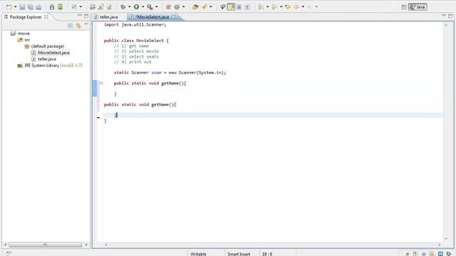Open the Android SDK Manager icon
Image resolution: width=456 pixels, height=256 pixels.
(52, 6)
